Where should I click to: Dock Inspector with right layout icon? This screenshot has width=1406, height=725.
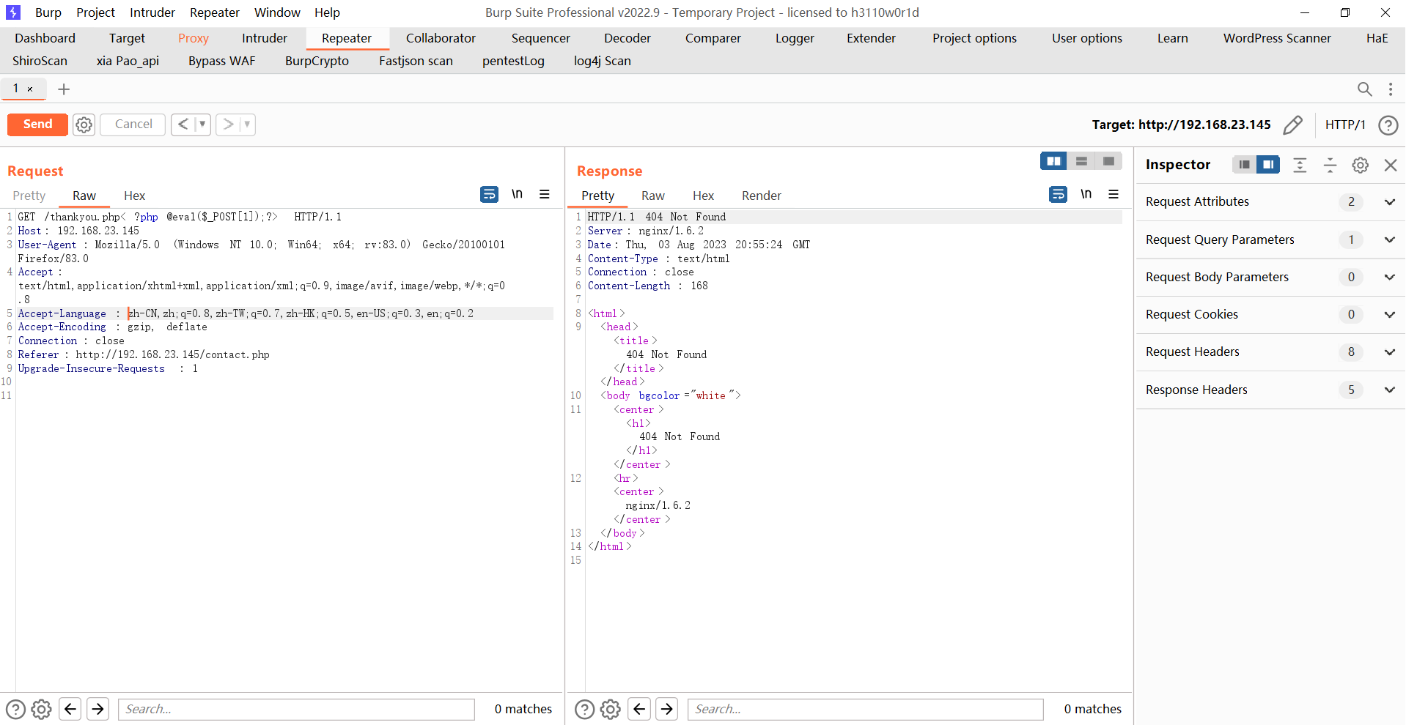click(x=1268, y=165)
